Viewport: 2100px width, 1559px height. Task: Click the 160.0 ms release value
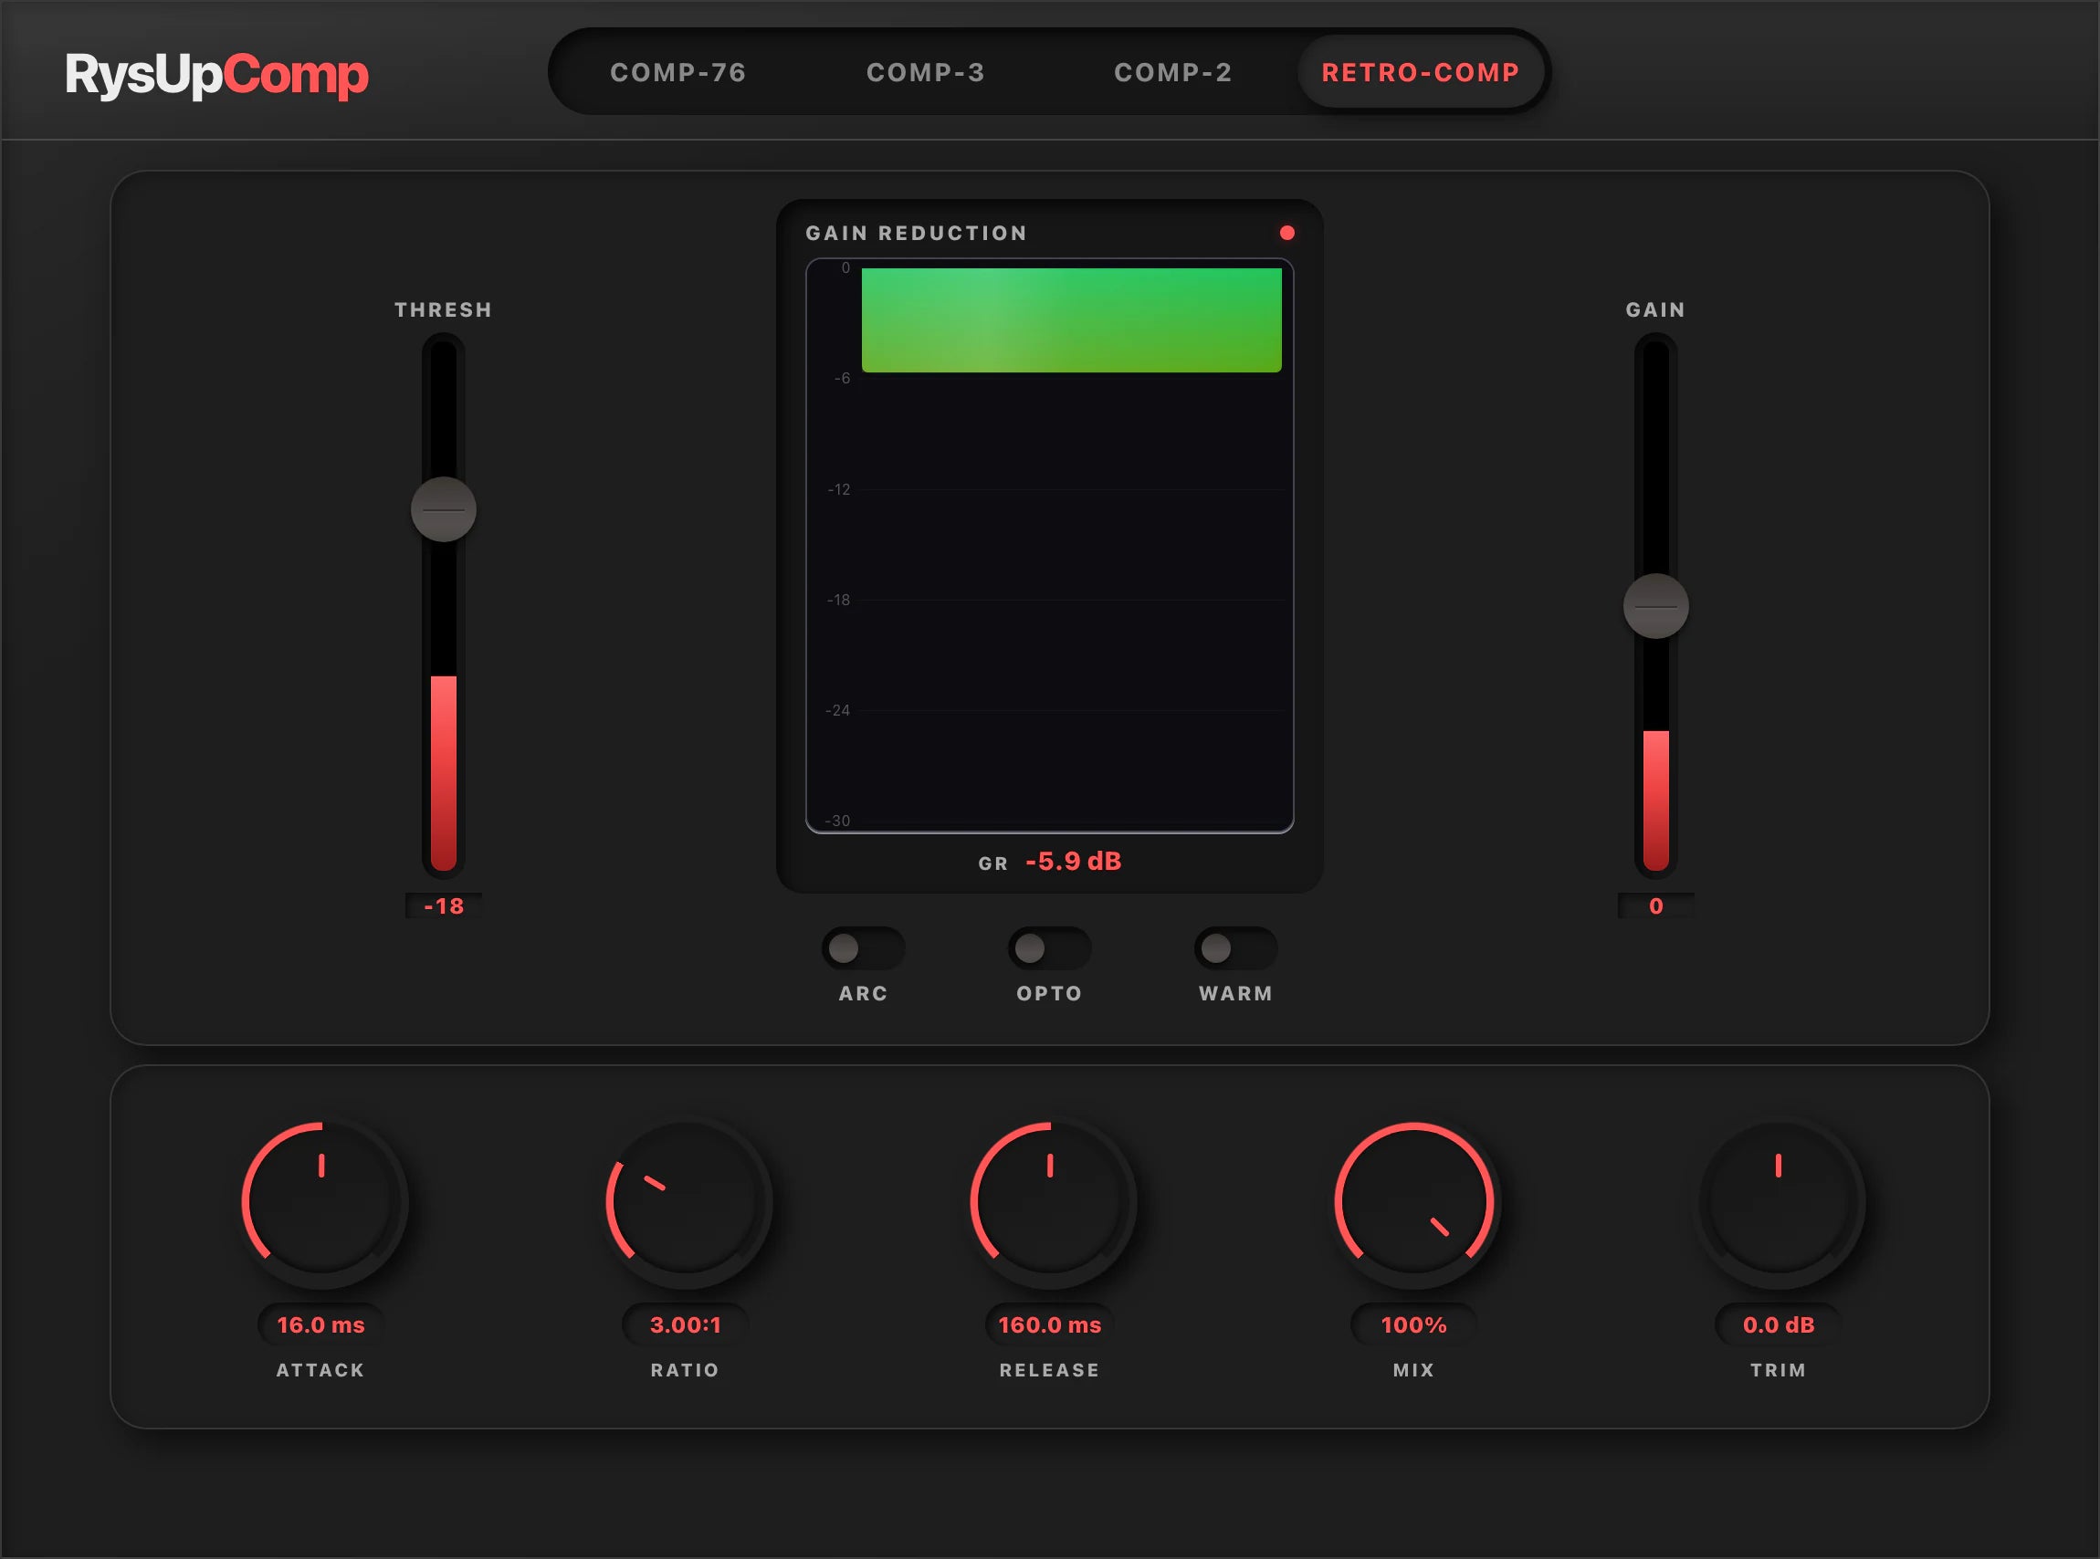(x=1049, y=1325)
